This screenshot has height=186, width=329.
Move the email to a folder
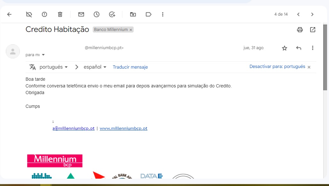[133, 14]
